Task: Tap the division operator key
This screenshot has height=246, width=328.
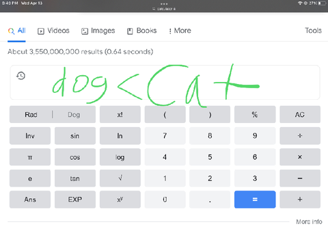Action: click(300, 136)
